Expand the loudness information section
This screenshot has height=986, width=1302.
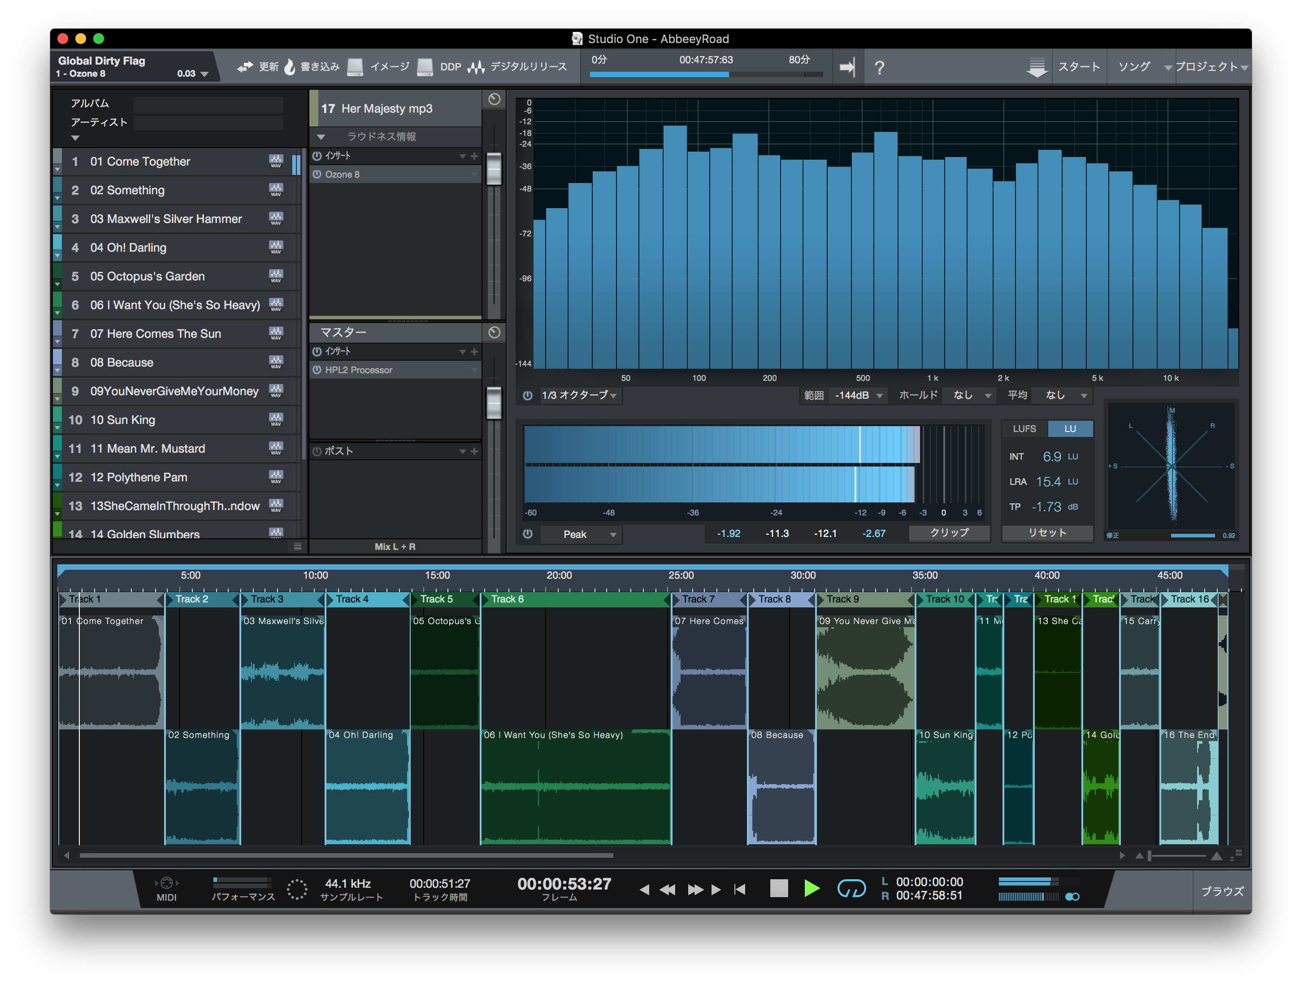(x=321, y=137)
